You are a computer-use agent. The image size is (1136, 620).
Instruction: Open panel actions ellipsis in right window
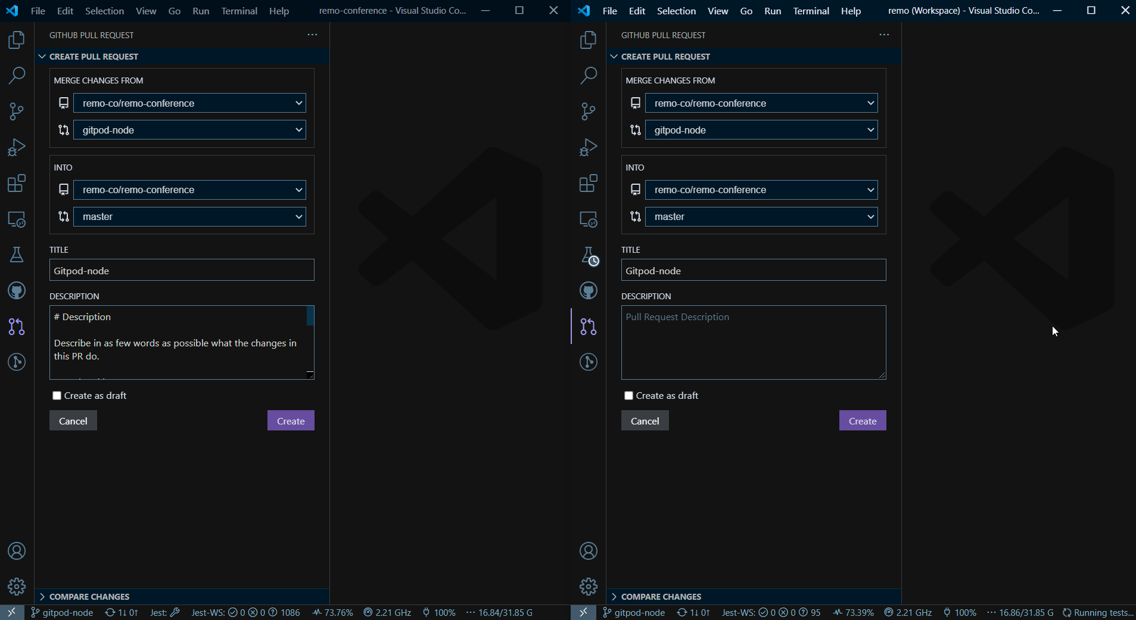click(x=884, y=35)
